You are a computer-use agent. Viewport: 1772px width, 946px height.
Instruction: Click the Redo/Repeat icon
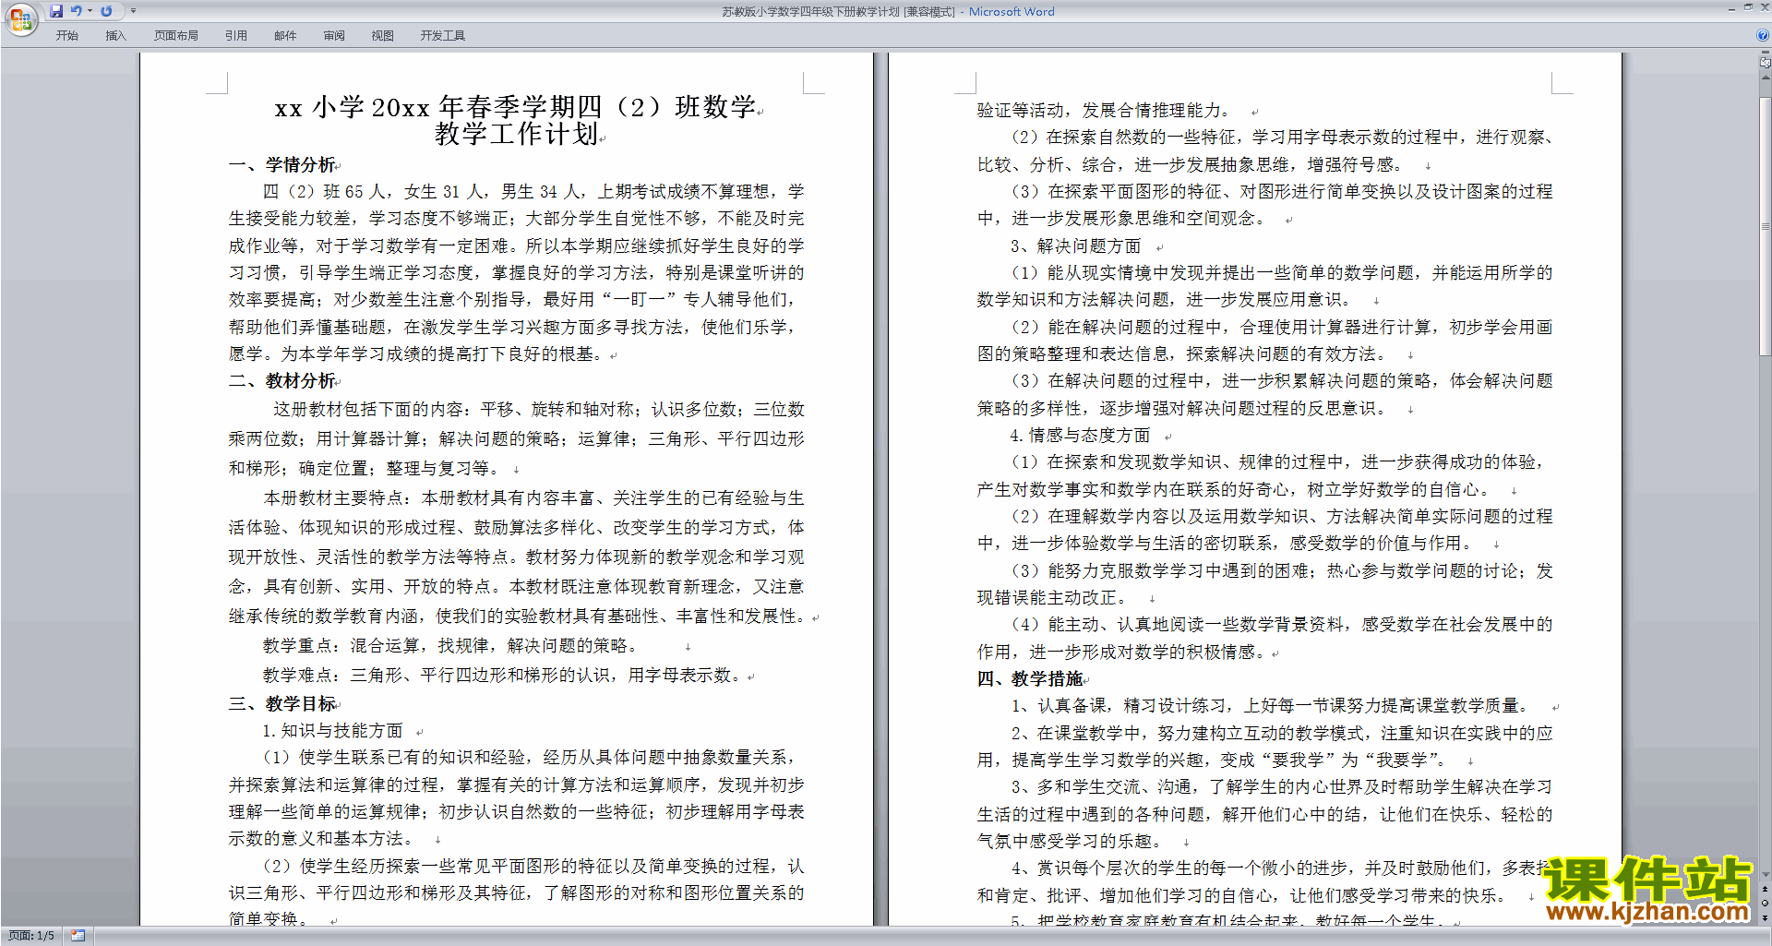click(106, 11)
